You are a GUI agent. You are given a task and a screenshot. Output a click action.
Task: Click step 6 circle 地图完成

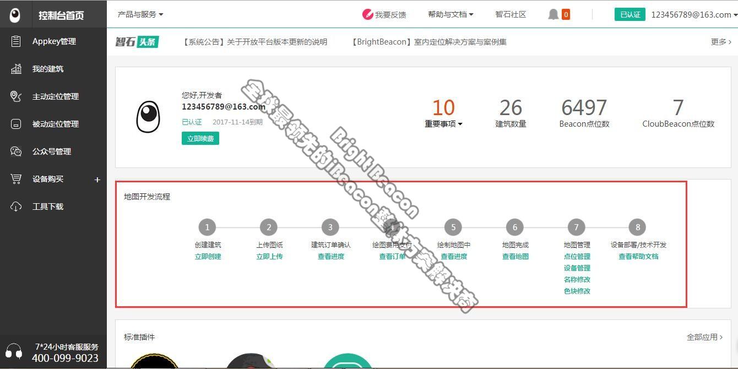(515, 227)
